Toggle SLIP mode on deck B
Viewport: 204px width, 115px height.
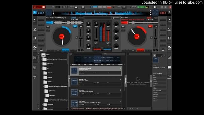(x=123, y=27)
